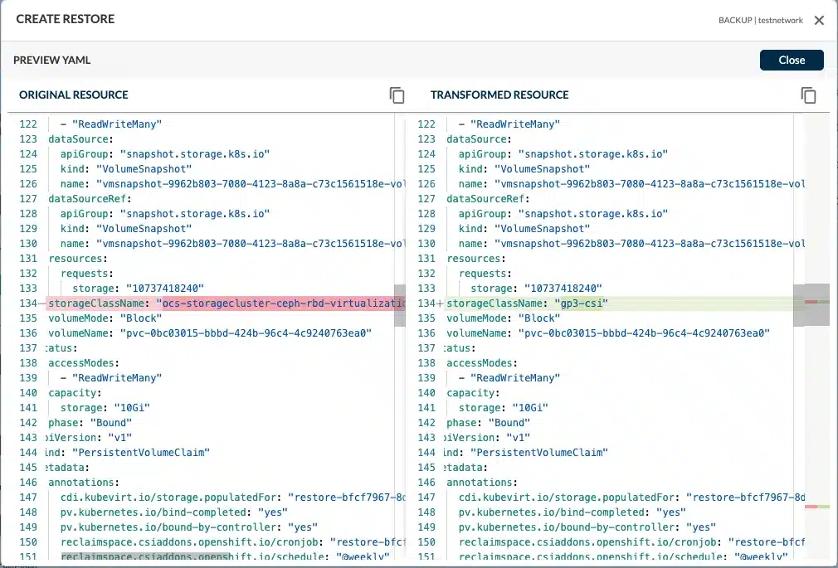This screenshot has width=838, height=568.
Task: Click the PREVIEW YAML section title
Action: [x=51, y=61]
